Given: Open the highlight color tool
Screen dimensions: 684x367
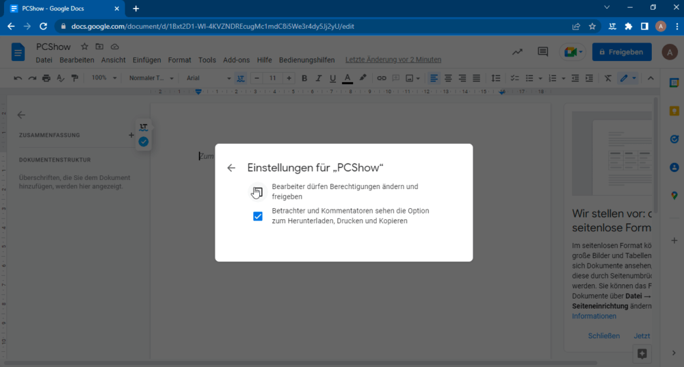Looking at the screenshot, I should pos(363,78).
